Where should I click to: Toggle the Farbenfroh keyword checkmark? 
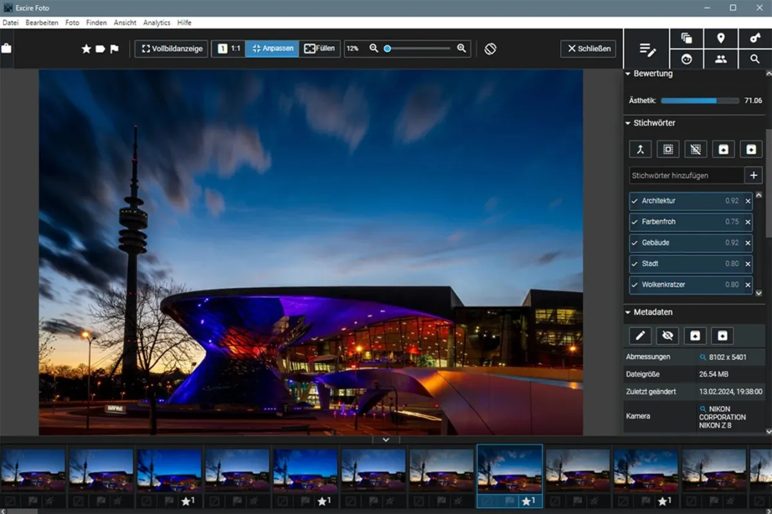coord(635,222)
